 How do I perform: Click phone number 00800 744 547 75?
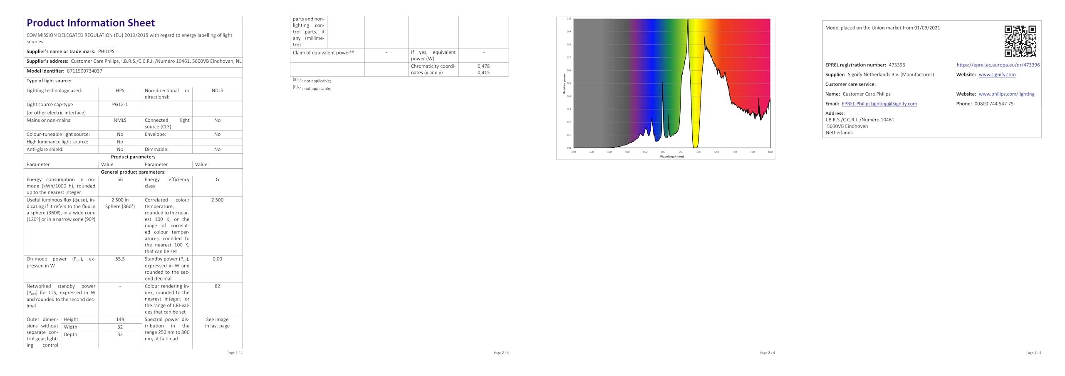coord(994,104)
